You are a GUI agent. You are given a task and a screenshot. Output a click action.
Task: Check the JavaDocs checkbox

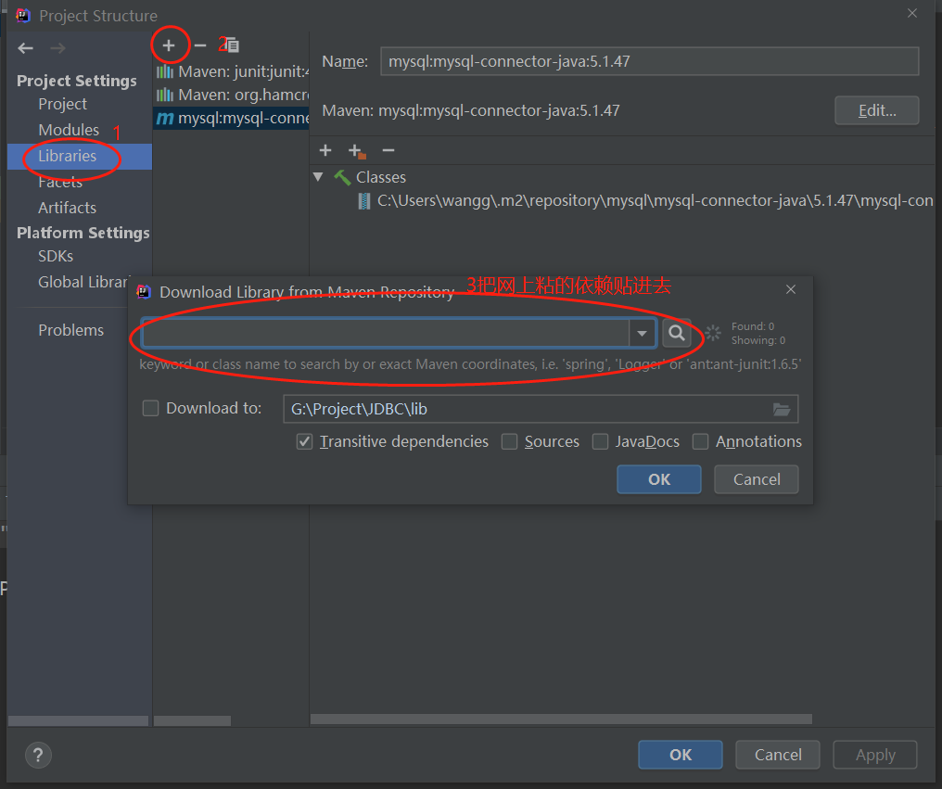tap(600, 441)
